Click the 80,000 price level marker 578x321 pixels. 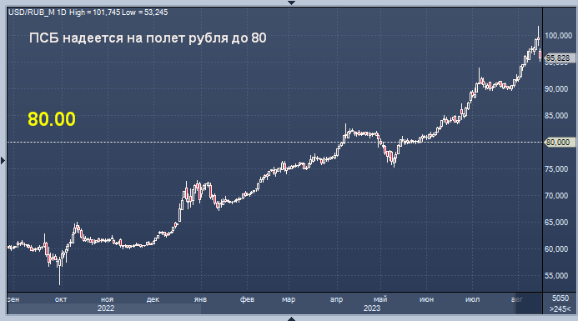559,143
